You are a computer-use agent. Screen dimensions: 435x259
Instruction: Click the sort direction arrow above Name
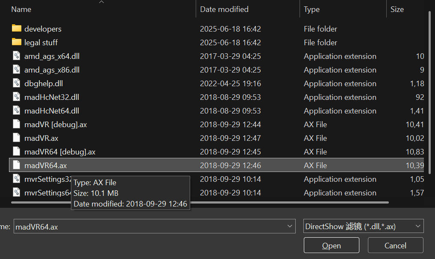coord(102,2)
